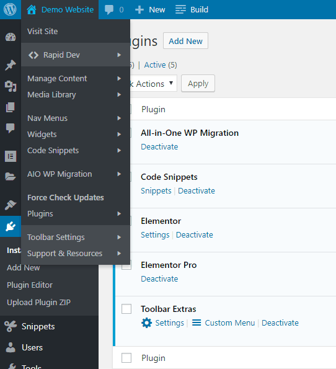Click the gear icon beside Toolbar Extras Settings

tap(146, 322)
